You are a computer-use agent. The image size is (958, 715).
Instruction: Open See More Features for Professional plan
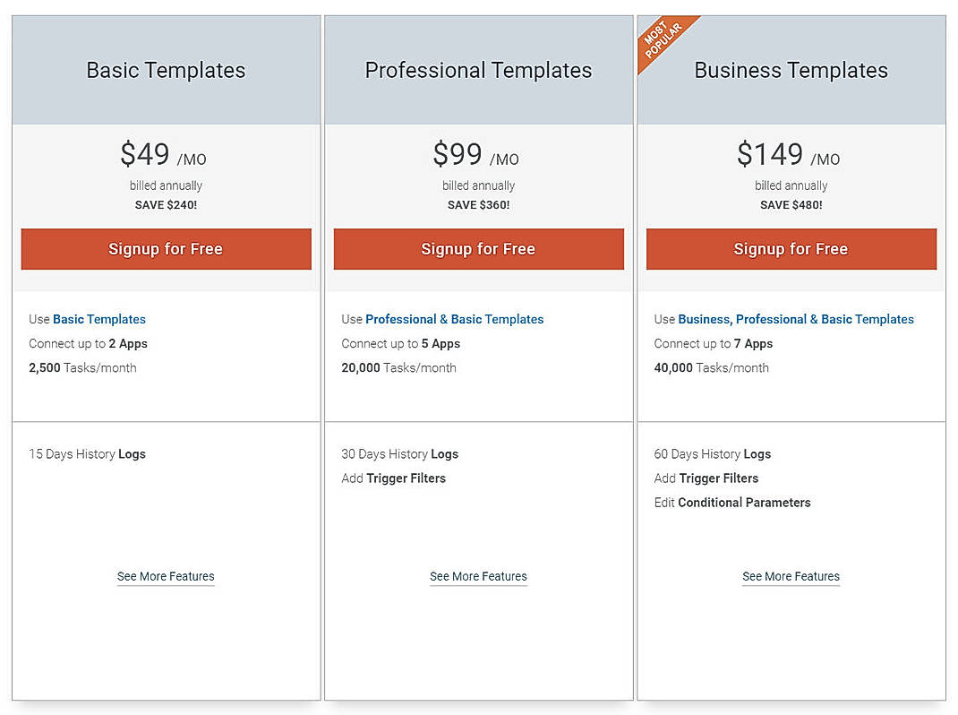click(478, 576)
